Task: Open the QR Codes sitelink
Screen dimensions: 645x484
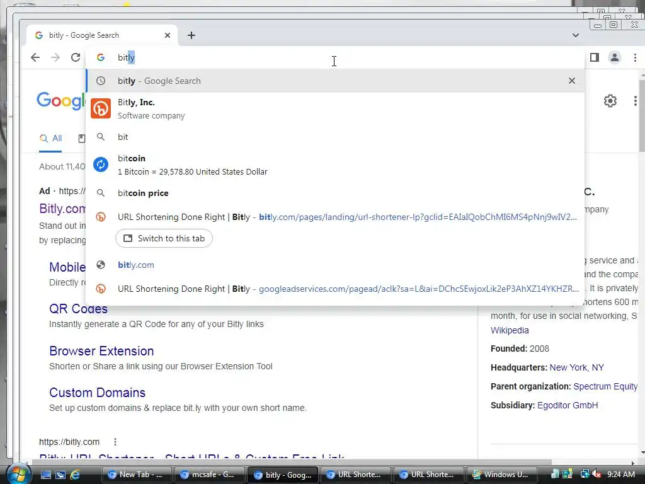Action: pyautogui.click(x=78, y=309)
